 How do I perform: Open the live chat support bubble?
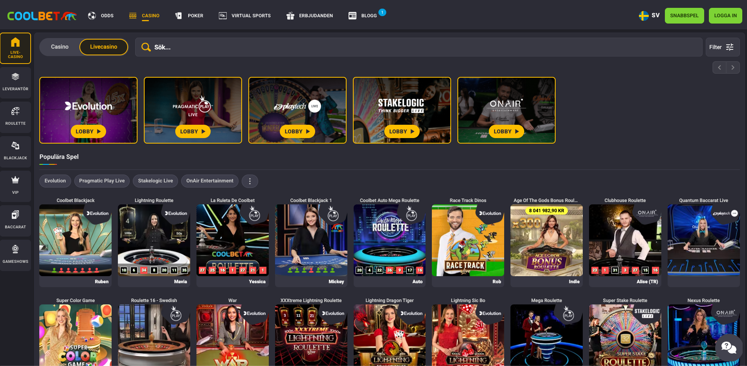pyautogui.click(x=729, y=348)
